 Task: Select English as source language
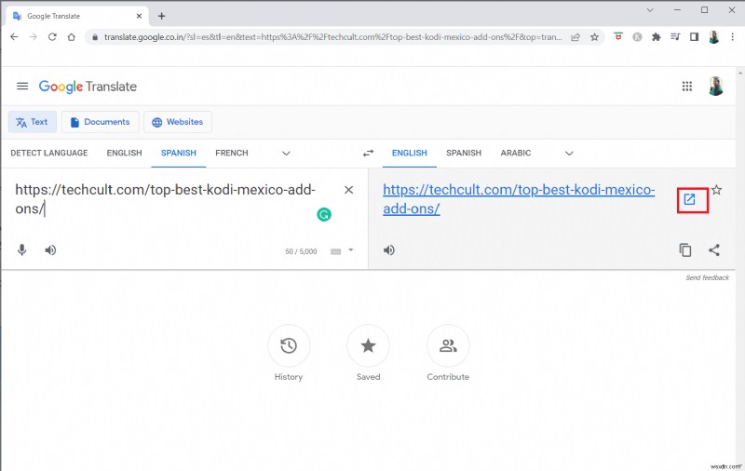[125, 153]
